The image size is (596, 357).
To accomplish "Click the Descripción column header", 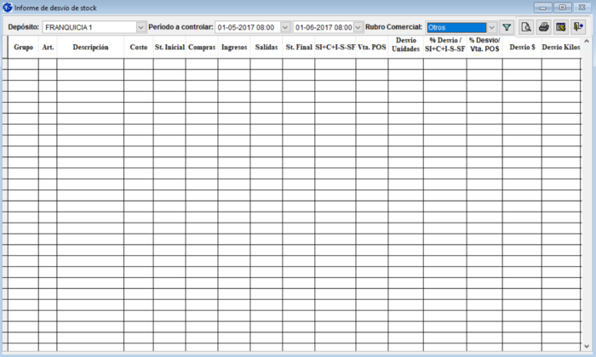I will coord(90,48).
